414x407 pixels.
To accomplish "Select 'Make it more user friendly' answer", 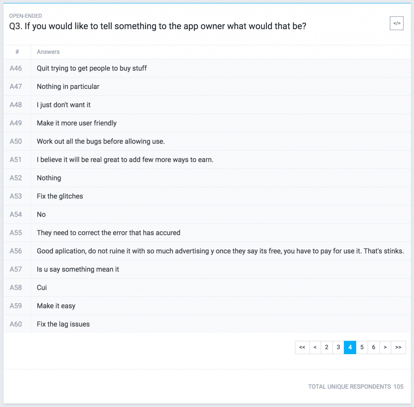I will (76, 123).
